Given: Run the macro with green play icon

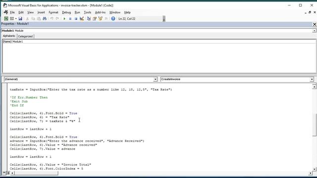Looking at the screenshot, I should [64, 19].
